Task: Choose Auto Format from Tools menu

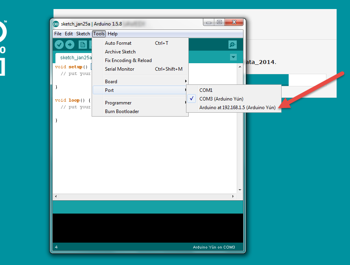Action: point(140,43)
